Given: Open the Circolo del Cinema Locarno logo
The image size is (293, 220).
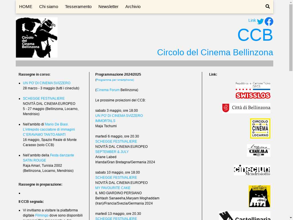Looking at the screenshot, I should coord(260,128).
